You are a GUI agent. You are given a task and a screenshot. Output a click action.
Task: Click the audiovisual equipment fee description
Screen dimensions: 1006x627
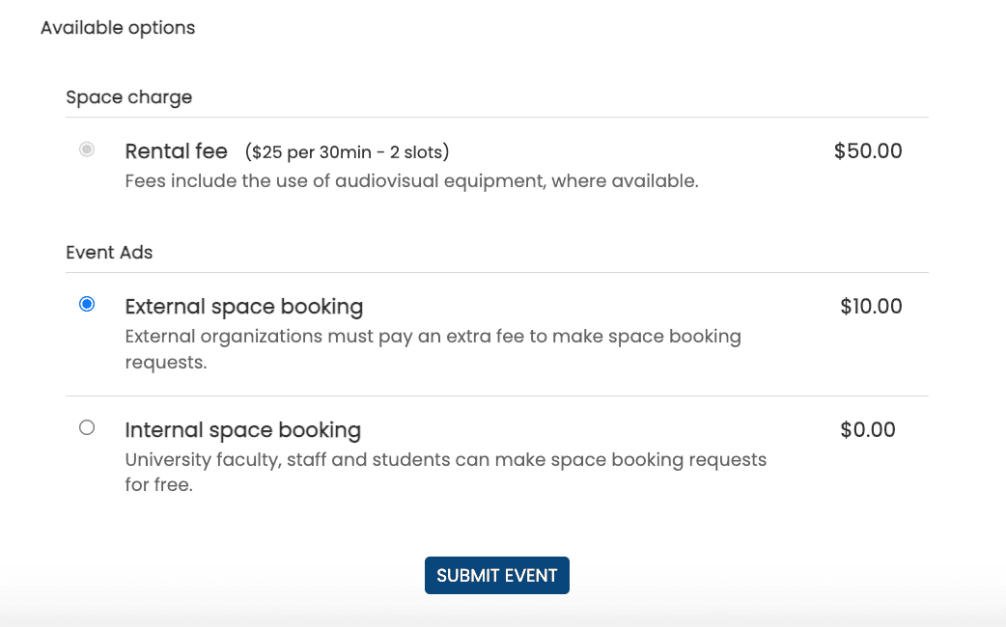412,180
